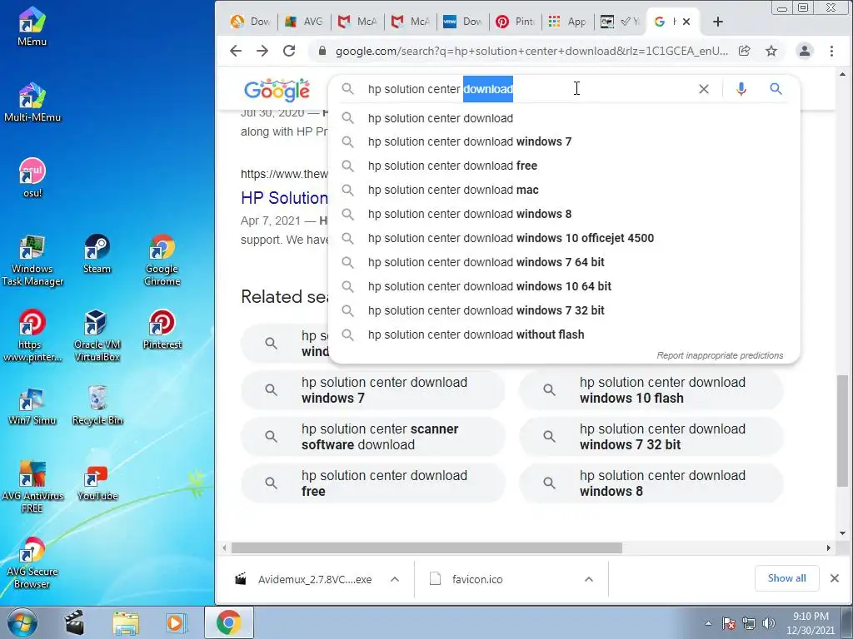Open the https www.pinter... desktop shortcut
The width and height of the screenshot is (853, 639).
(x=32, y=336)
